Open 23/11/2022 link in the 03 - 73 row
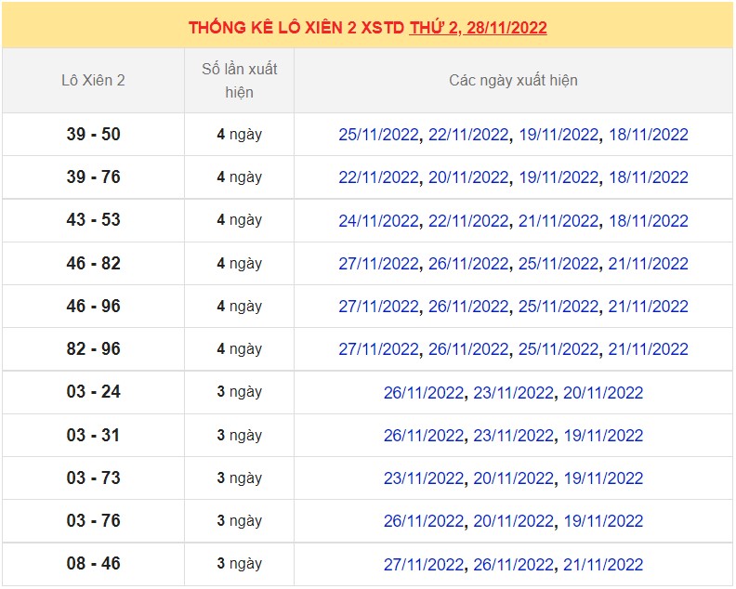Image resolution: width=736 pixels, height=589 pixels. [424, 478]
